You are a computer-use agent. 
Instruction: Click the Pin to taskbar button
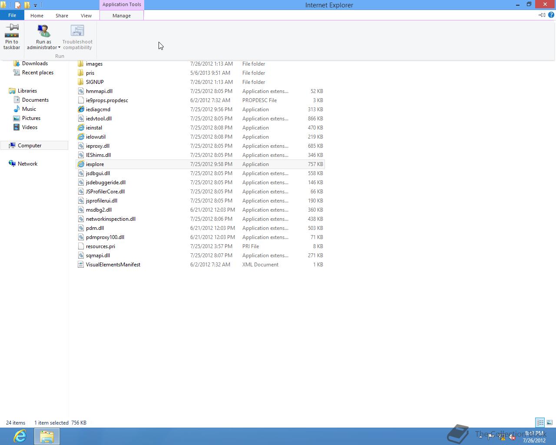[x=12, y=37]
